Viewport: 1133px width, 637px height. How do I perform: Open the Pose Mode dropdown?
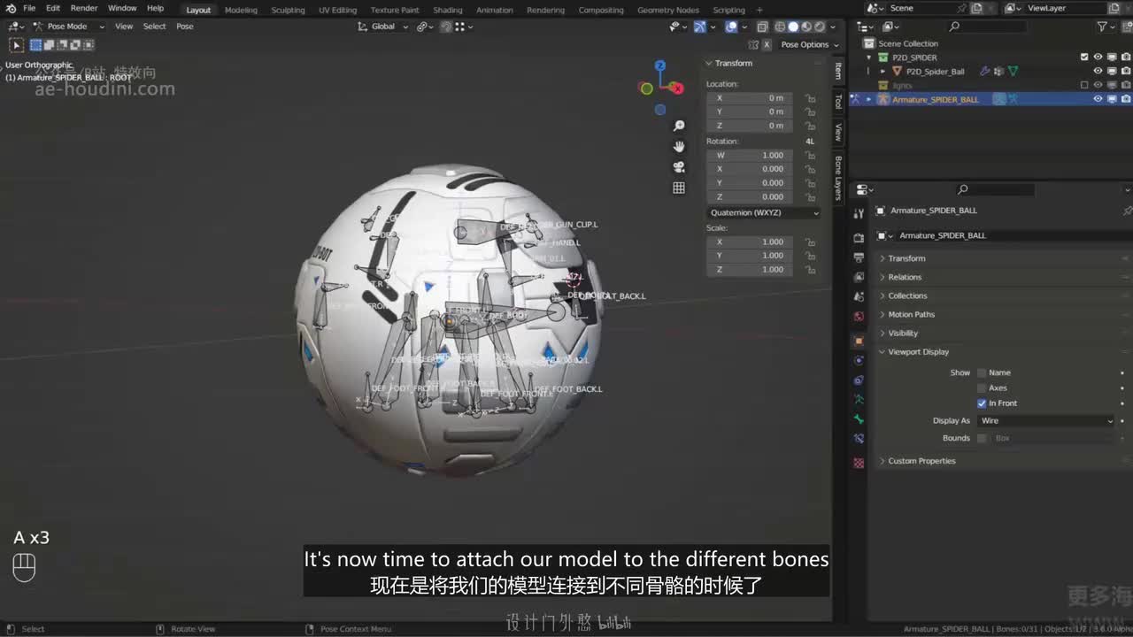tap(69, 27)
